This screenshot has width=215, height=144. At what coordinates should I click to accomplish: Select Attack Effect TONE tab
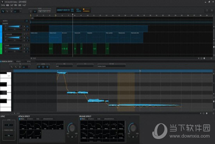coord(38,119)
